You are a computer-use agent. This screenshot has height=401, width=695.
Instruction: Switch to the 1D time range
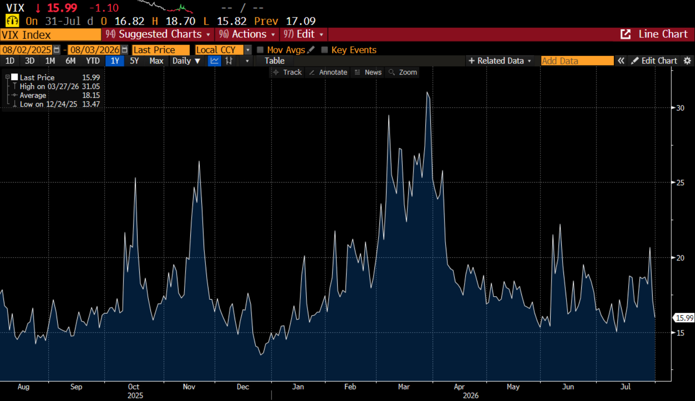tap(10, 61)
